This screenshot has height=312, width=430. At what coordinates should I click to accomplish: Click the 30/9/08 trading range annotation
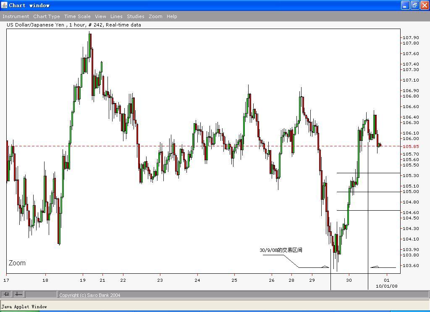coord(281,250)
